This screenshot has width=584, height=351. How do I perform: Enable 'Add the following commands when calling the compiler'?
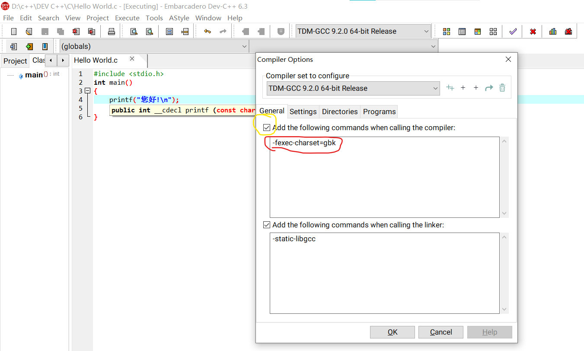(267, 128)
